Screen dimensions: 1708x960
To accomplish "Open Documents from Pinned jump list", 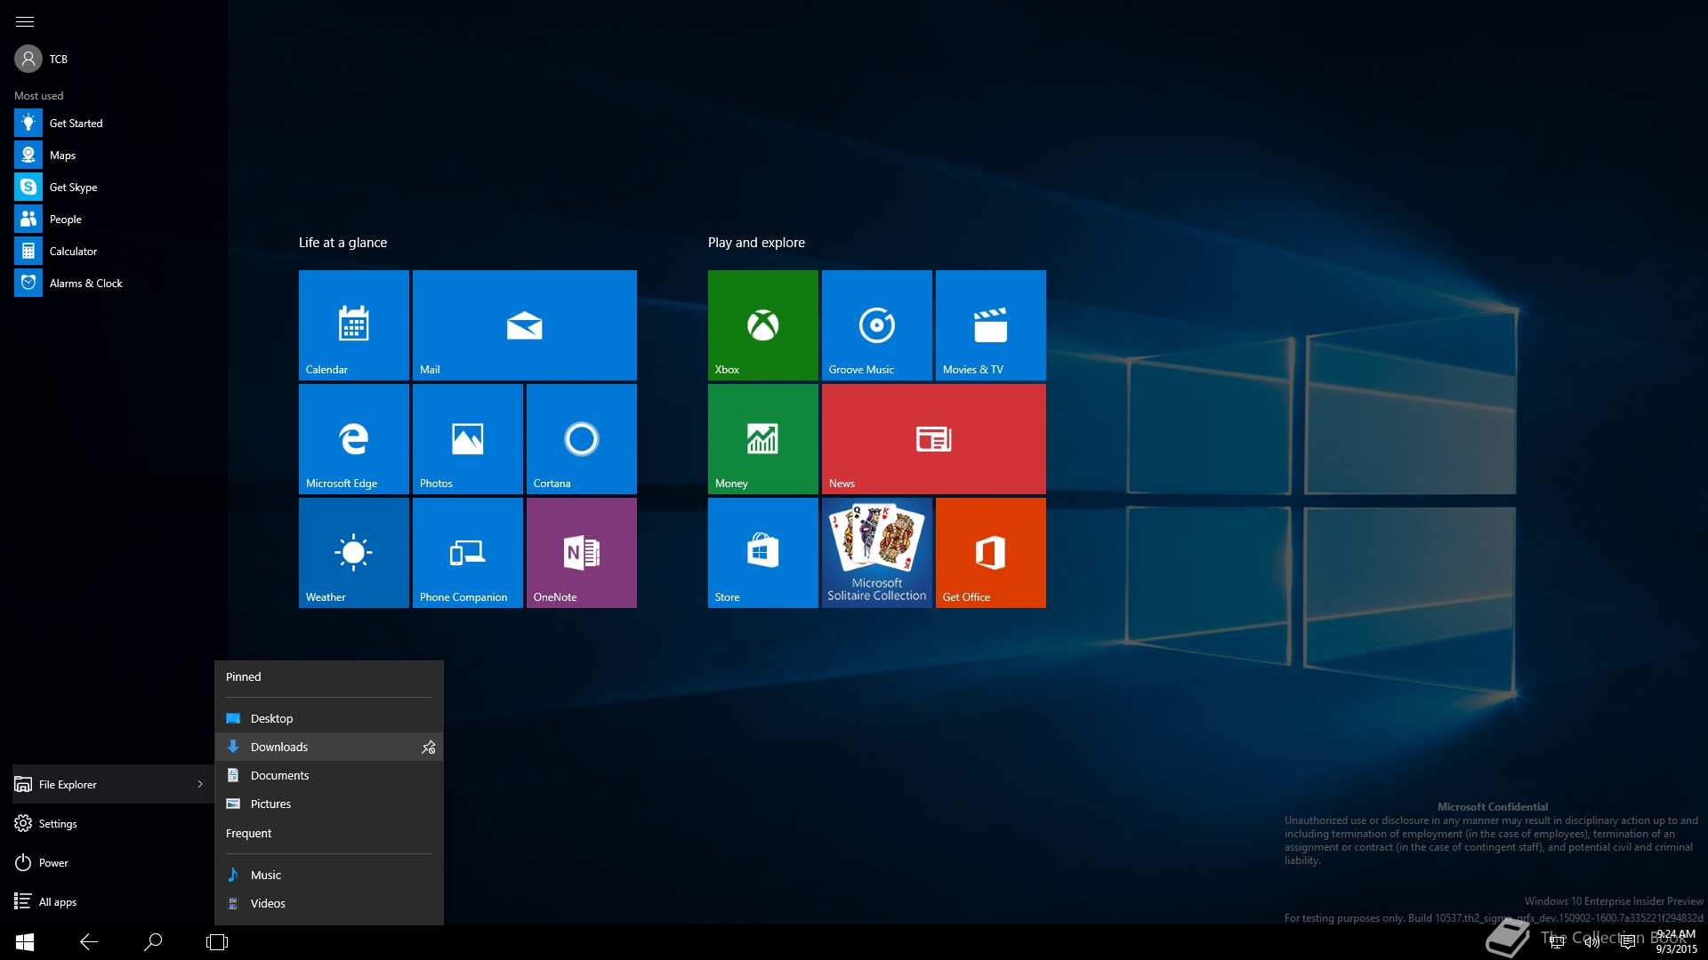I will 329,775.
